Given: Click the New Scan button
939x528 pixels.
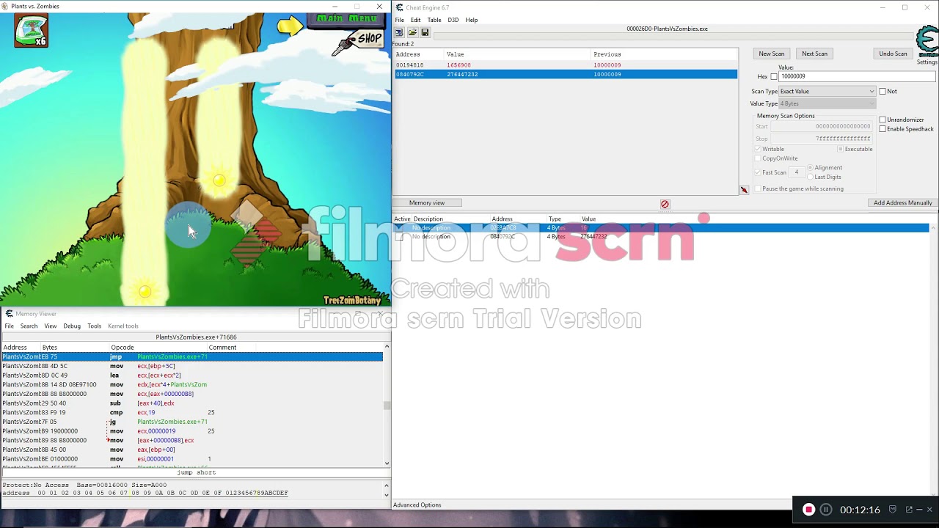Looking at the screenshot, I should pyautogui.click(x=772, y=54).
